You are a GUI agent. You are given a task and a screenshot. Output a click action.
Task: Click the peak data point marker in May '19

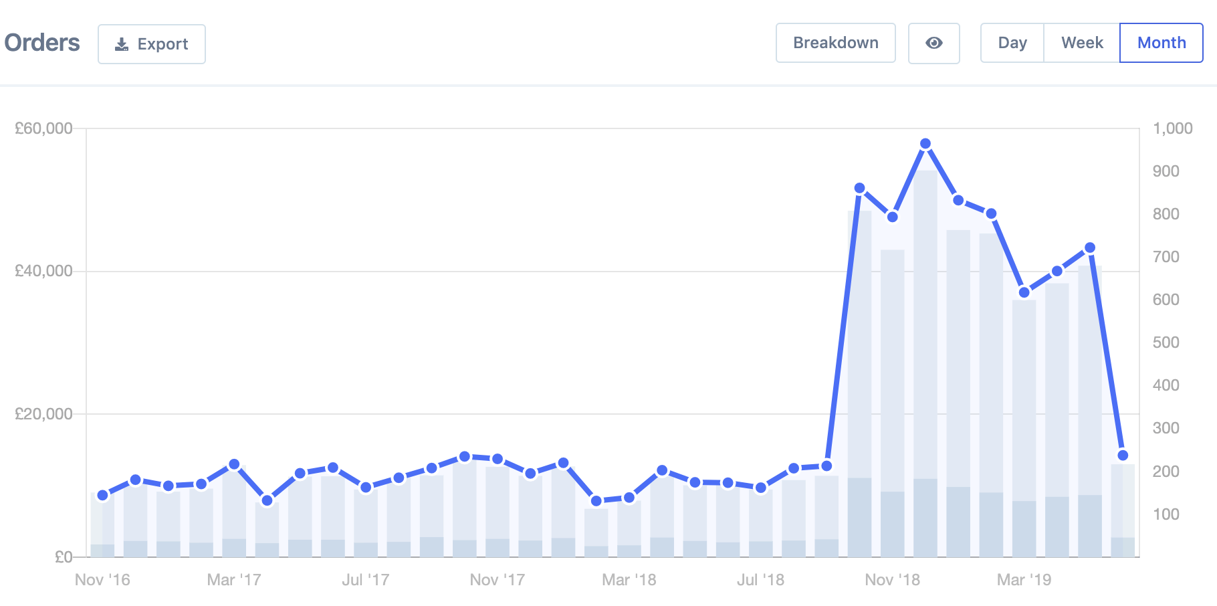coord(1089,247)
